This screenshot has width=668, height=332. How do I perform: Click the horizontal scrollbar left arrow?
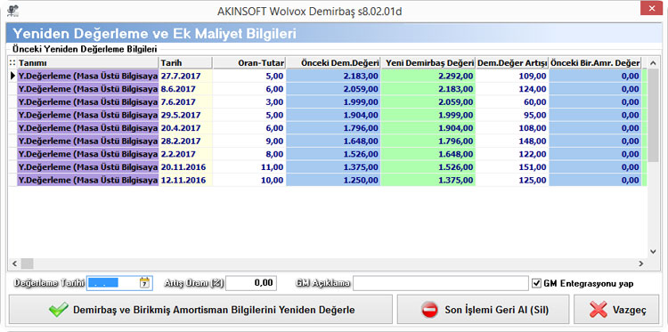[14, 263]
